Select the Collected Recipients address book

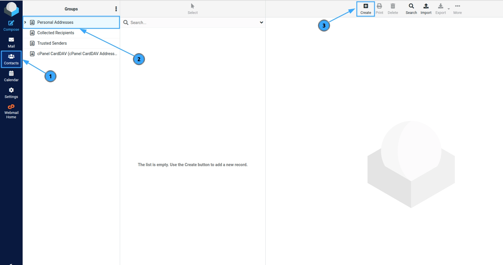(x=71, y=33)
